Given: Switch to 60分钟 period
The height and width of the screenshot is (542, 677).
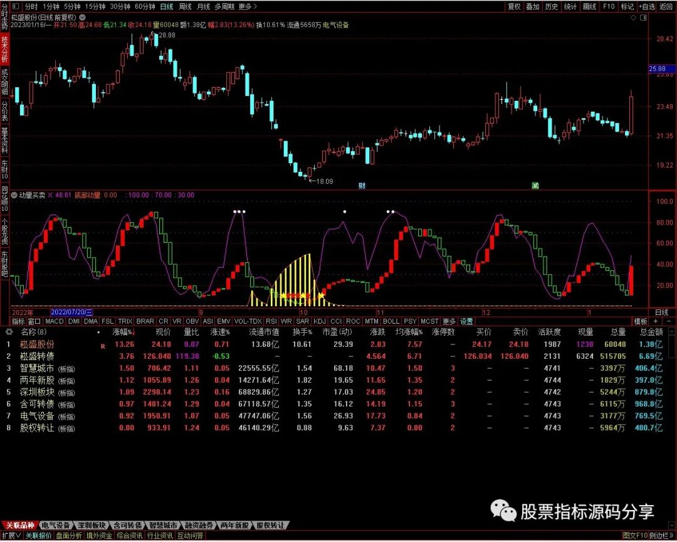Looking at the screenshot, I should click(145, 6).
